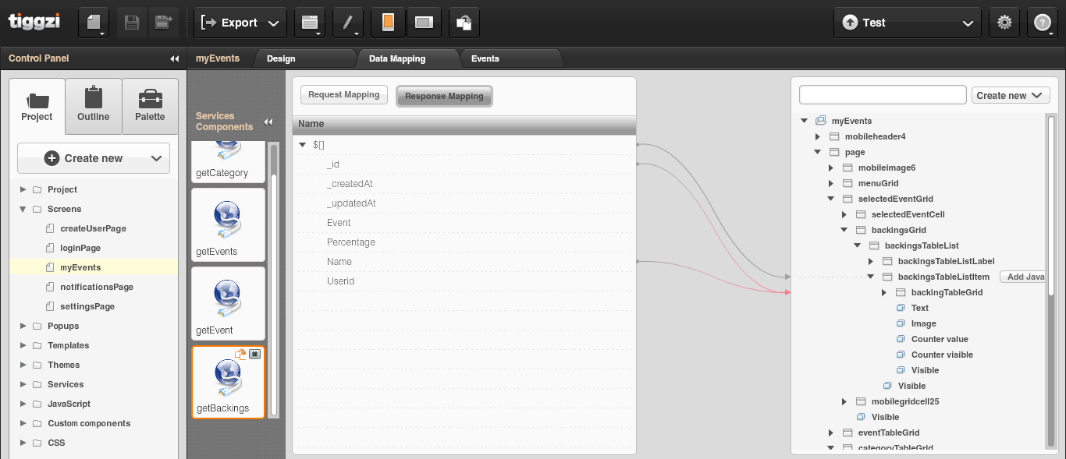Open the settings gear icon
The width and height of the screenshot is (1066, 459).
coord(1004,23)
